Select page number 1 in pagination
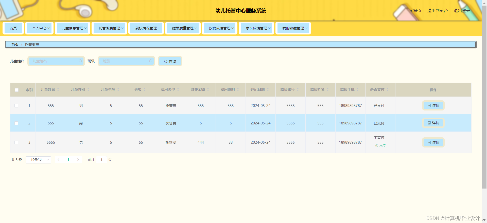Image resolution: width=487 pixels, height=223 pixels. (x=68, y=160)
